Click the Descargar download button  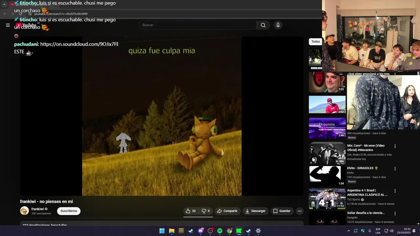(x=256, y=211)
